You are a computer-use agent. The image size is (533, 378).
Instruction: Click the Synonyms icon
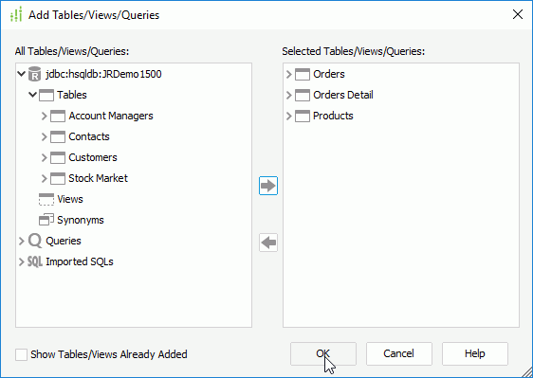46,220
